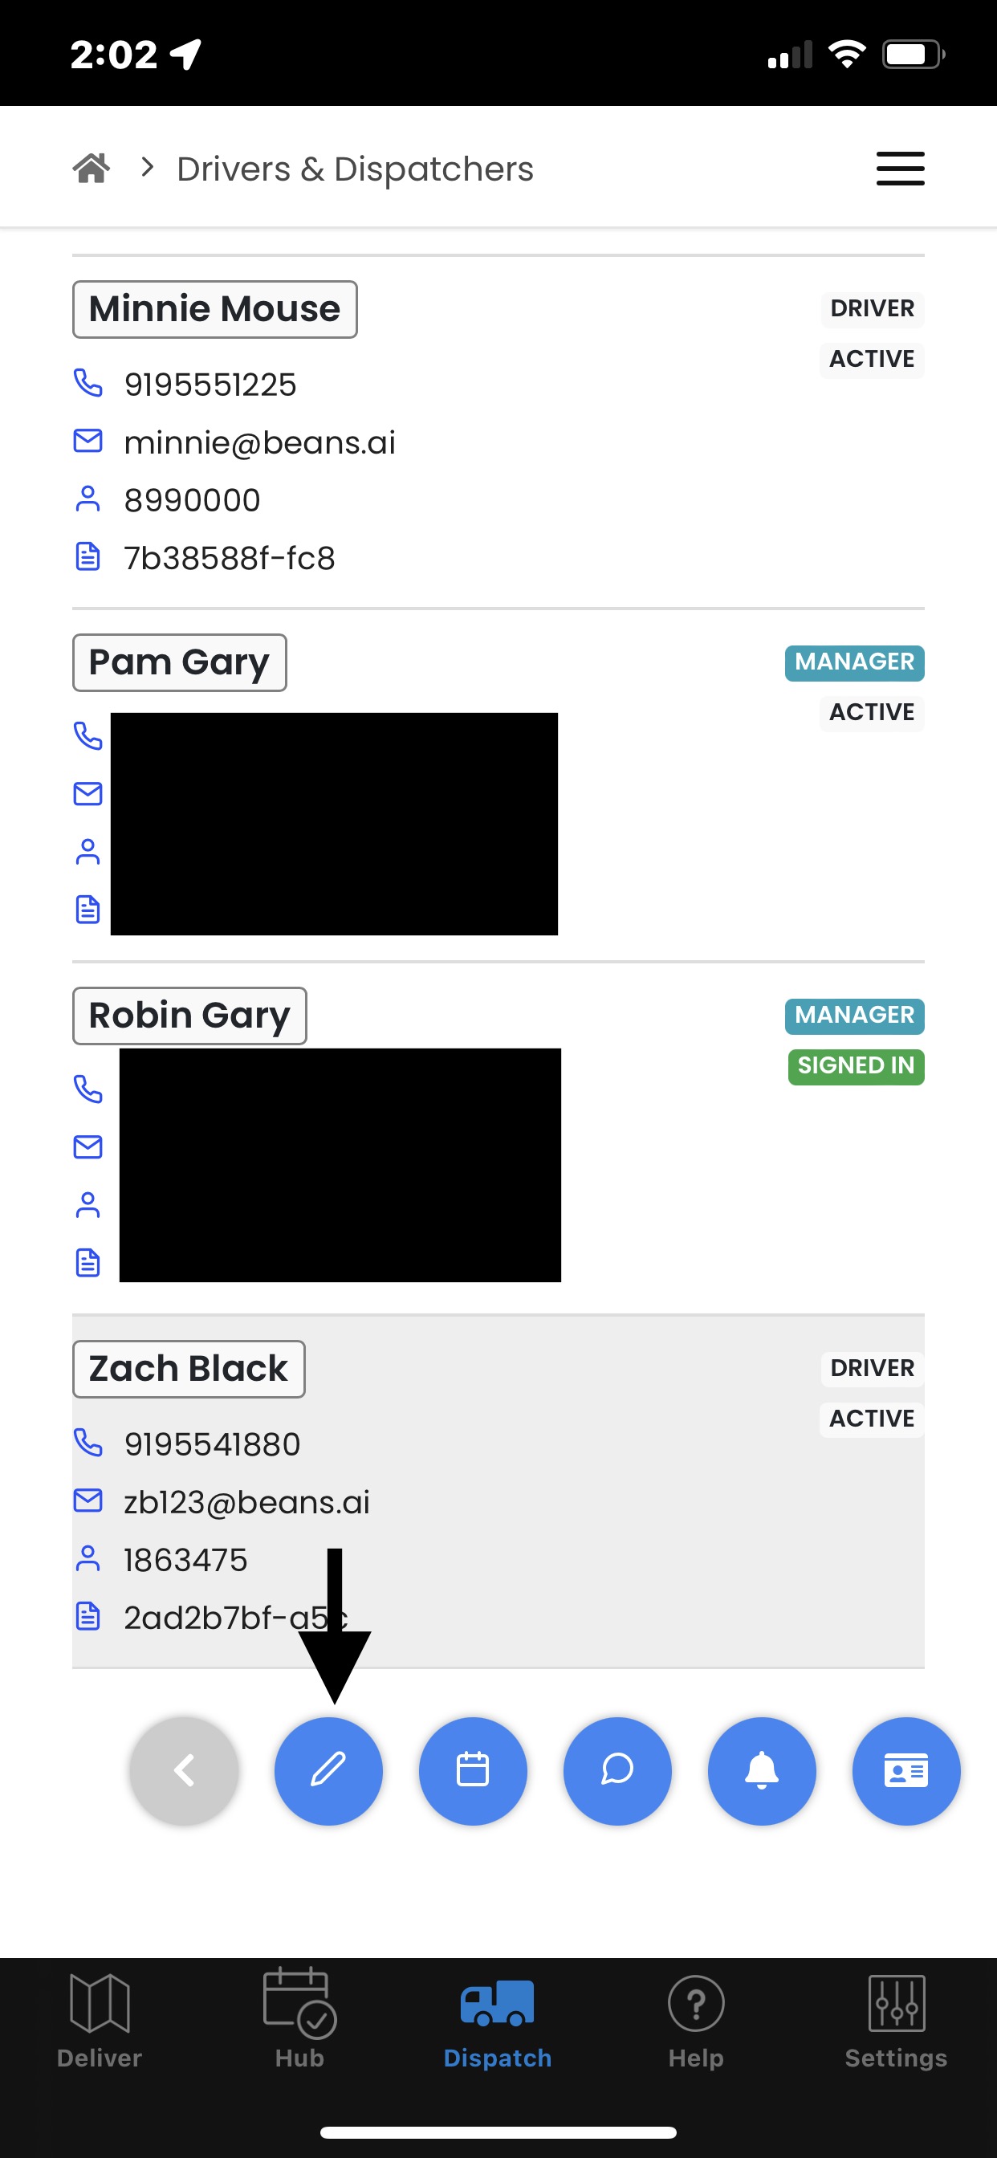Switch to the Hub tab
The height and width of the screenshot is (2158, 997).
299,2021
